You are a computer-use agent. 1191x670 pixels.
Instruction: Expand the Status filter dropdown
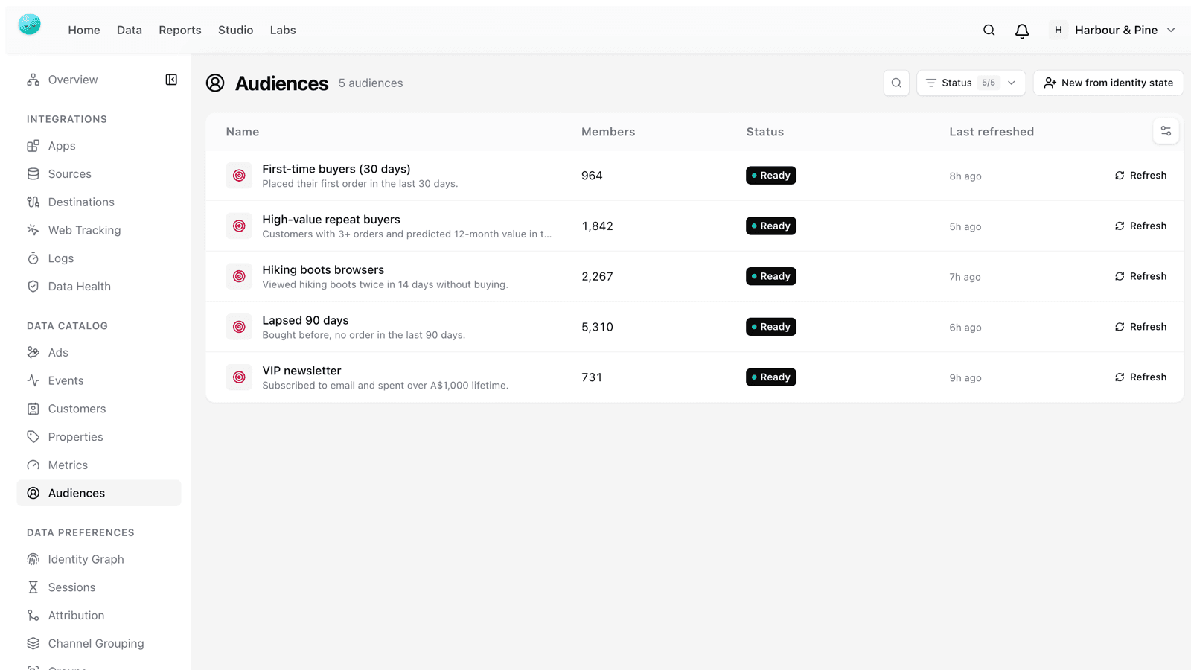point(971,83)
